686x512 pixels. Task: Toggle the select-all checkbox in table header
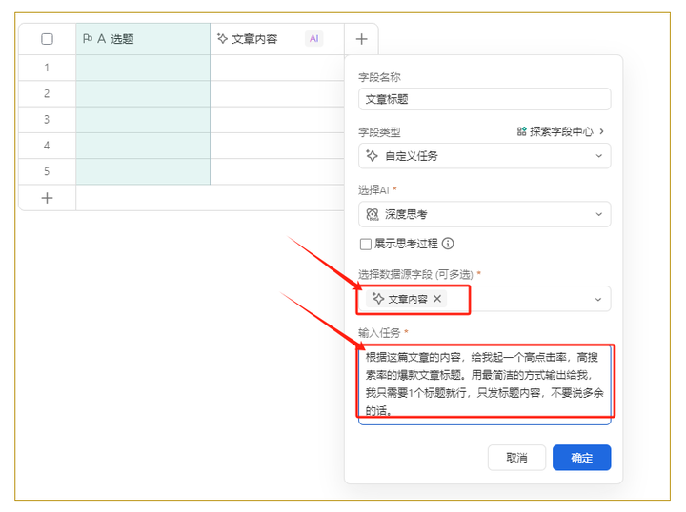pos(47,39)
